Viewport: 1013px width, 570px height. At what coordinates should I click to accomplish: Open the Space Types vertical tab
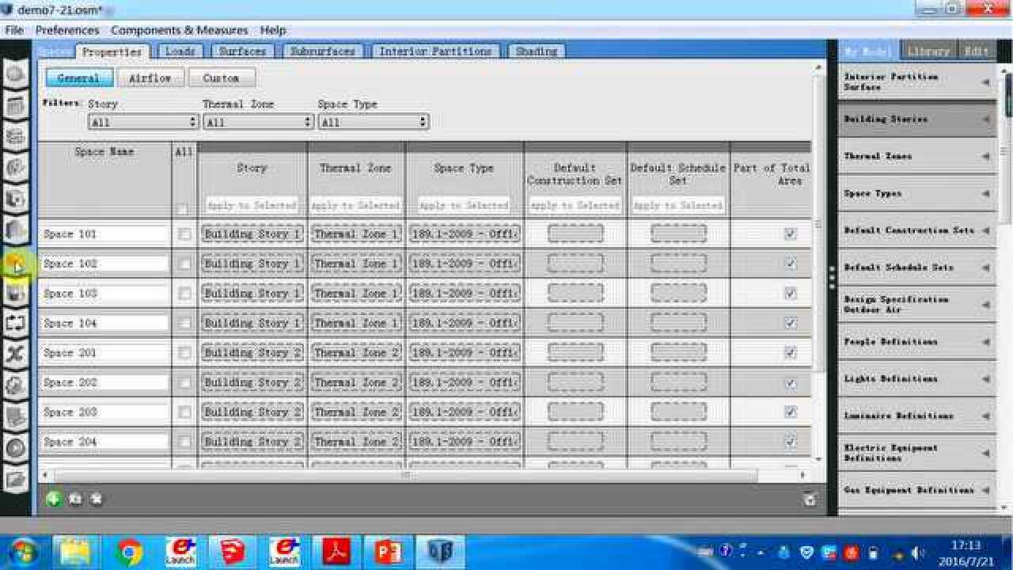(17, 199)
